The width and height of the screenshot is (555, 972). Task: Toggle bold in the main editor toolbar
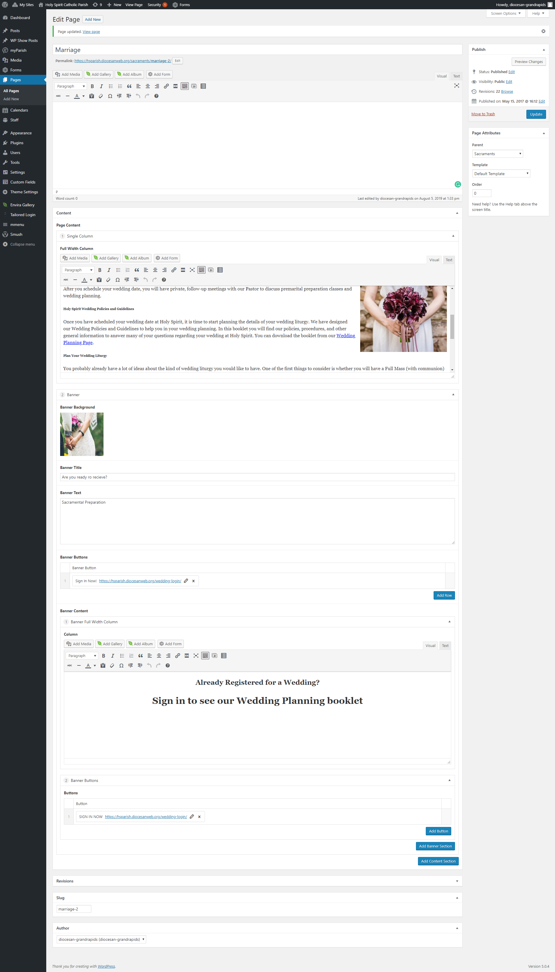click(x=92, y=86)
